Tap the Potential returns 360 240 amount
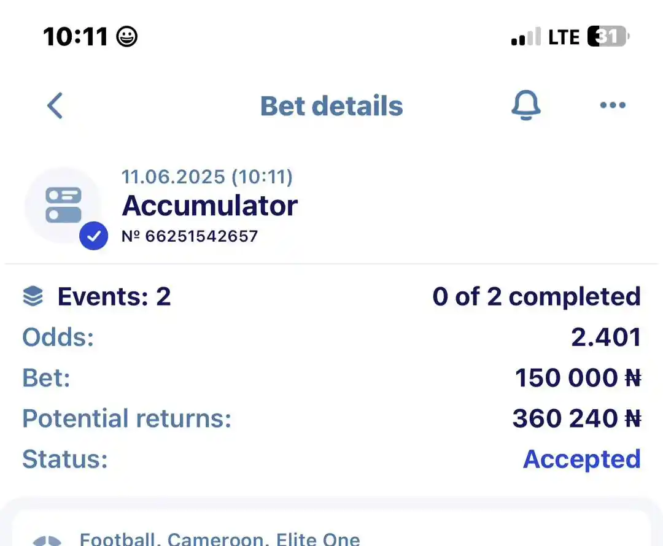 576,418
